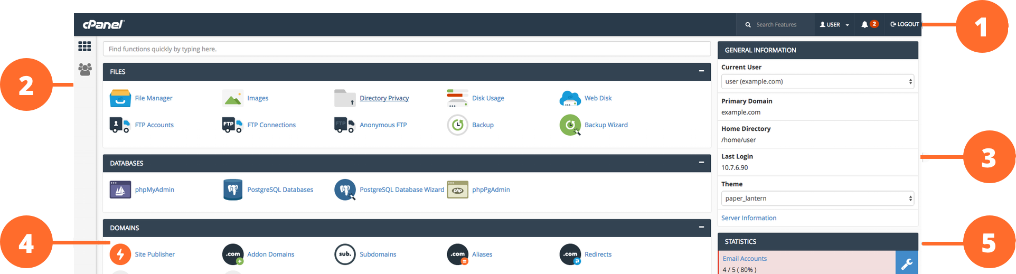Click the cPanel logo
The width and height of the screenshot is (1016, 274).
point(104,24)
